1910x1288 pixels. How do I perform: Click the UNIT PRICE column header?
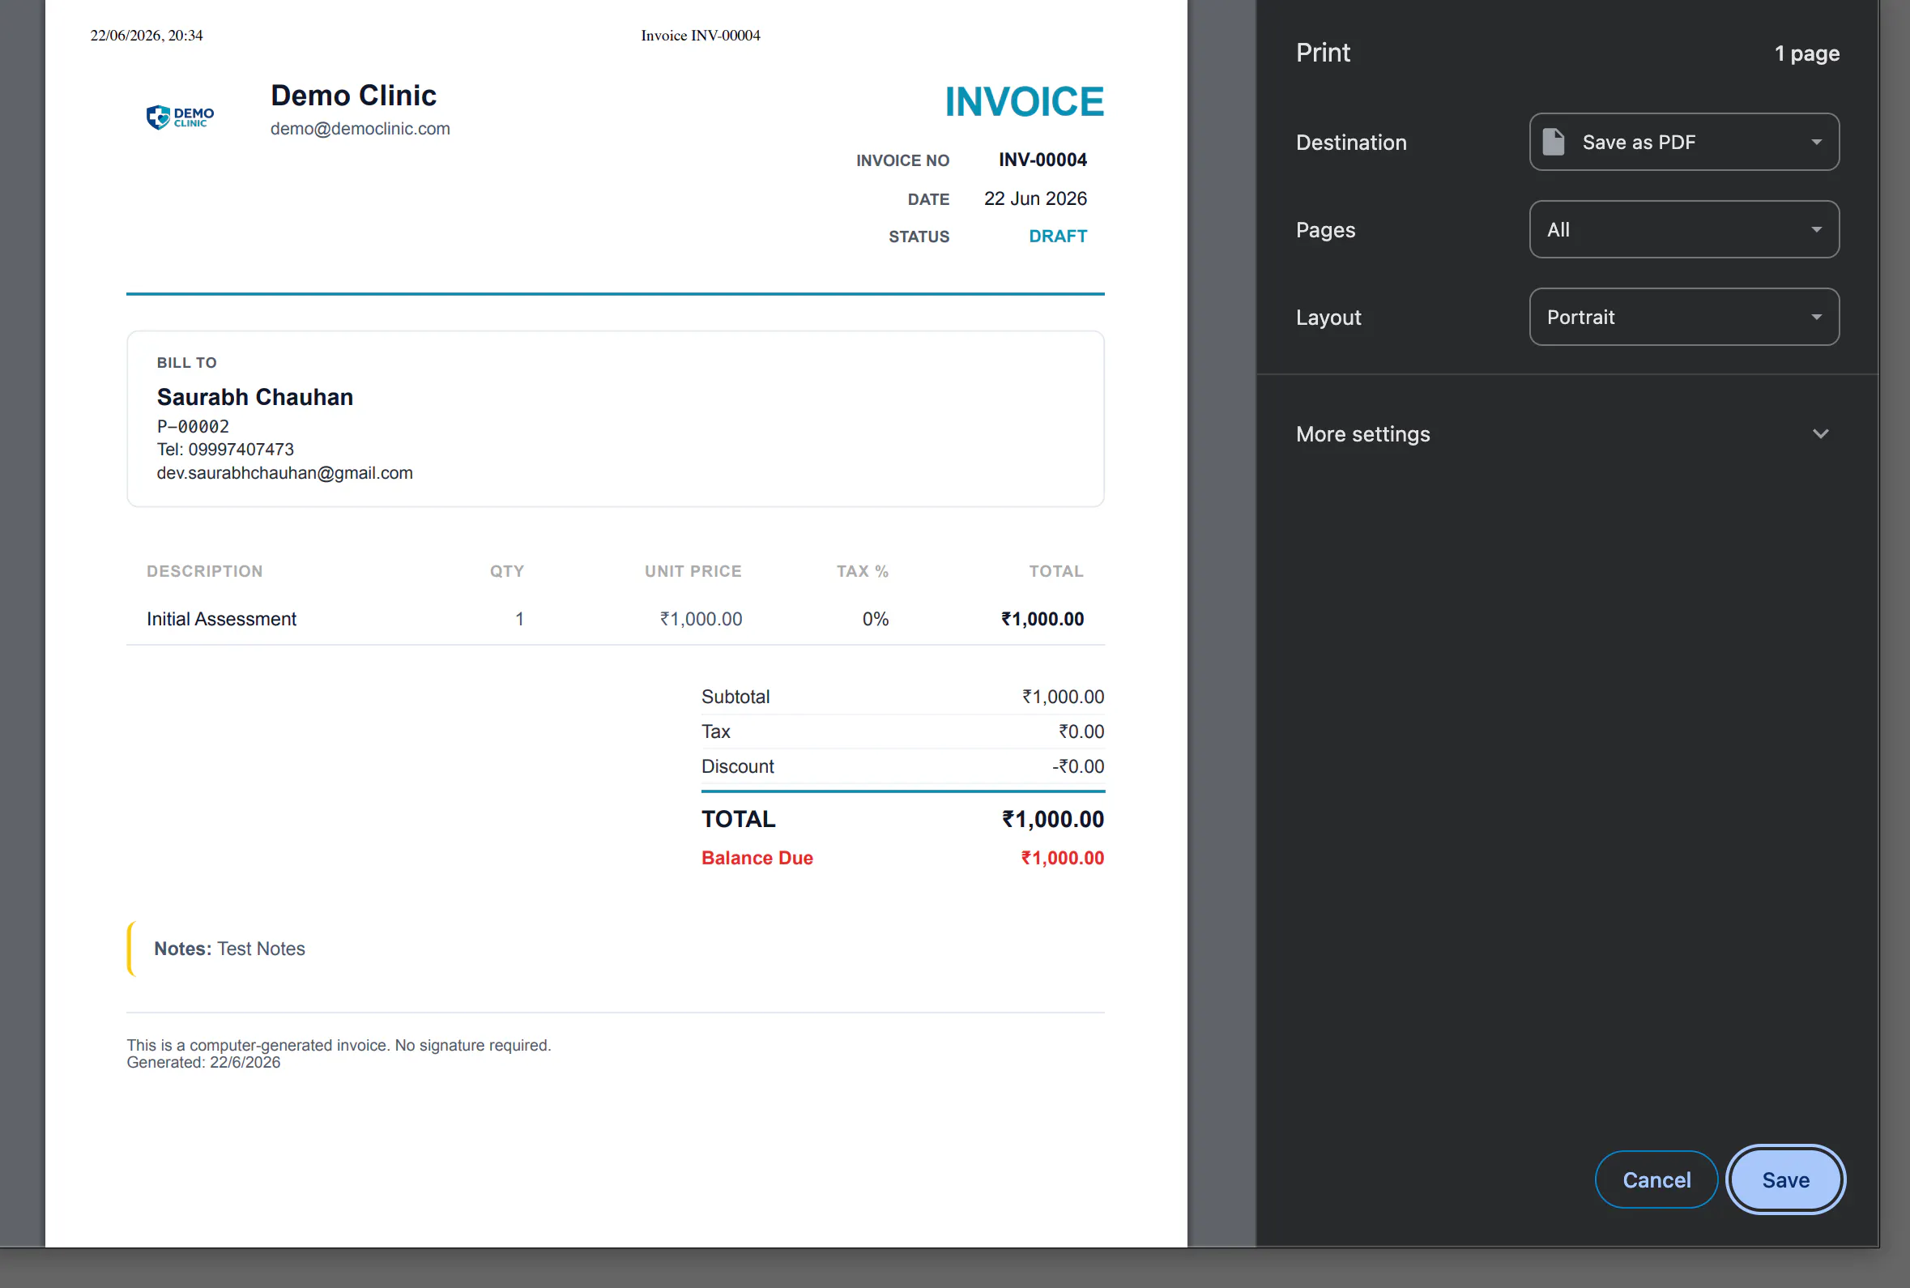point(693,571)
